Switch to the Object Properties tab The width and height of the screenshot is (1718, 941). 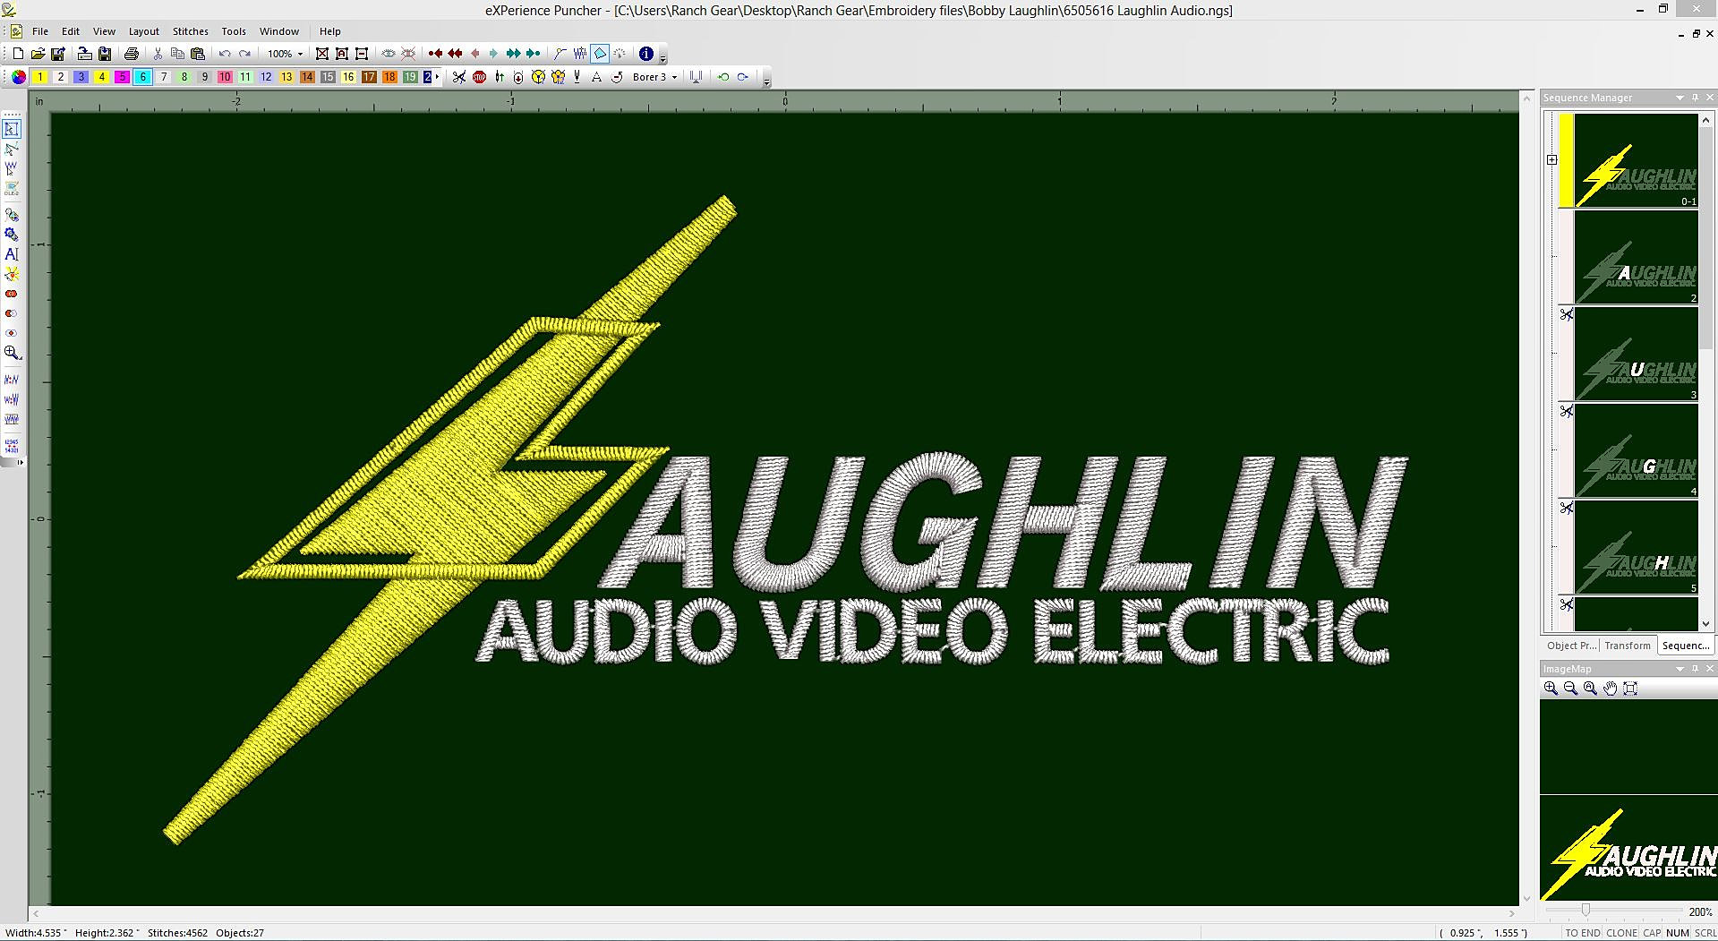(1571, 646)
